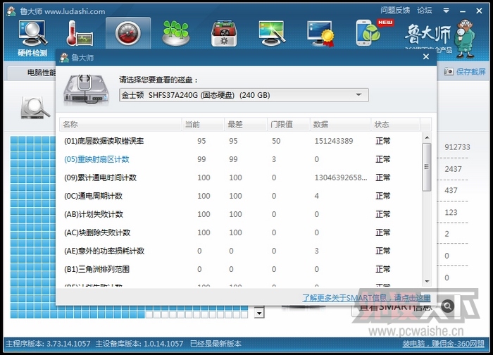Click the camera icon beside 保存截屏

(449, 72)
